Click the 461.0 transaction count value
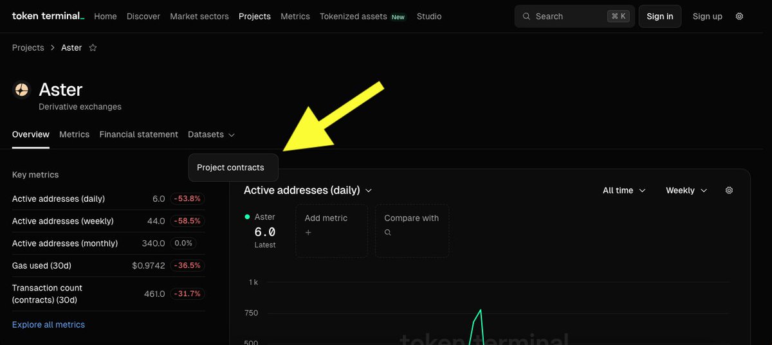Image resolution: width=772 pixels, height=345 pixels. [x=154, y=294]
